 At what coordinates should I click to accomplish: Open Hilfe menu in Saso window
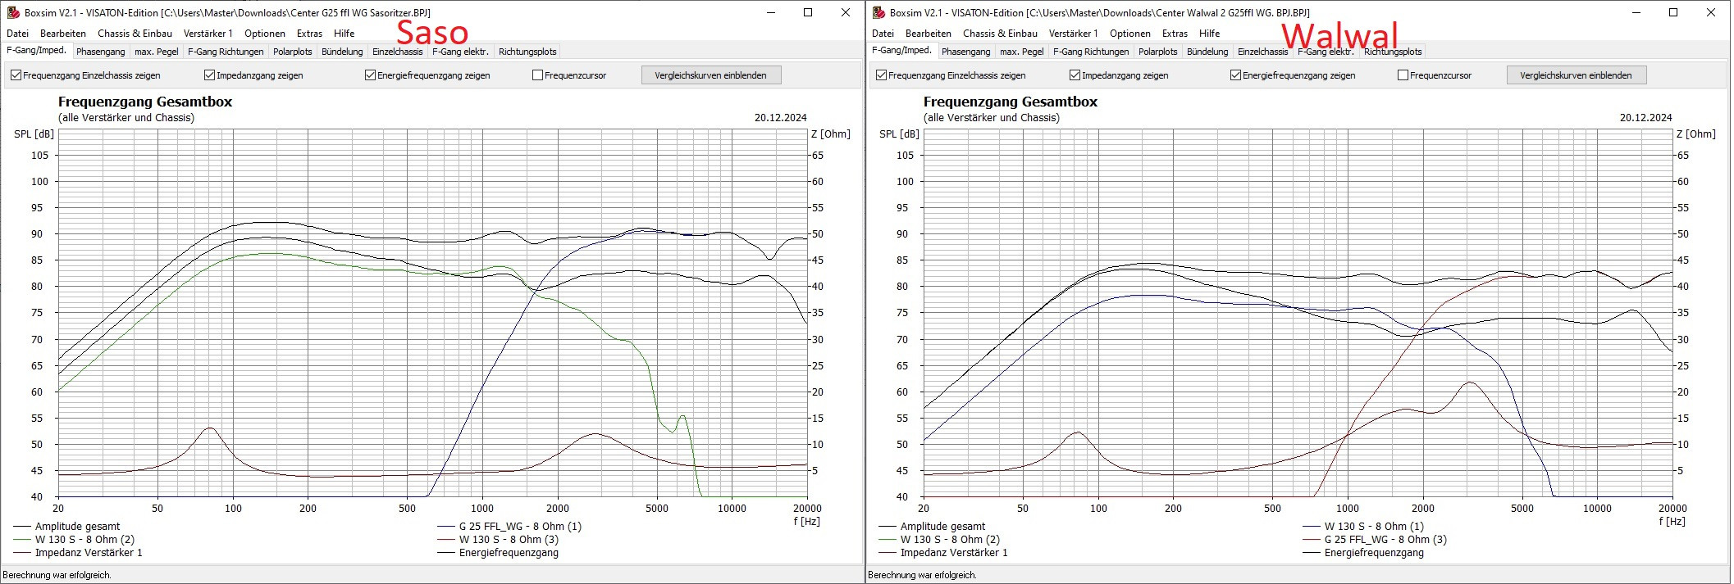pyautogui.click(x=345, y=34)
